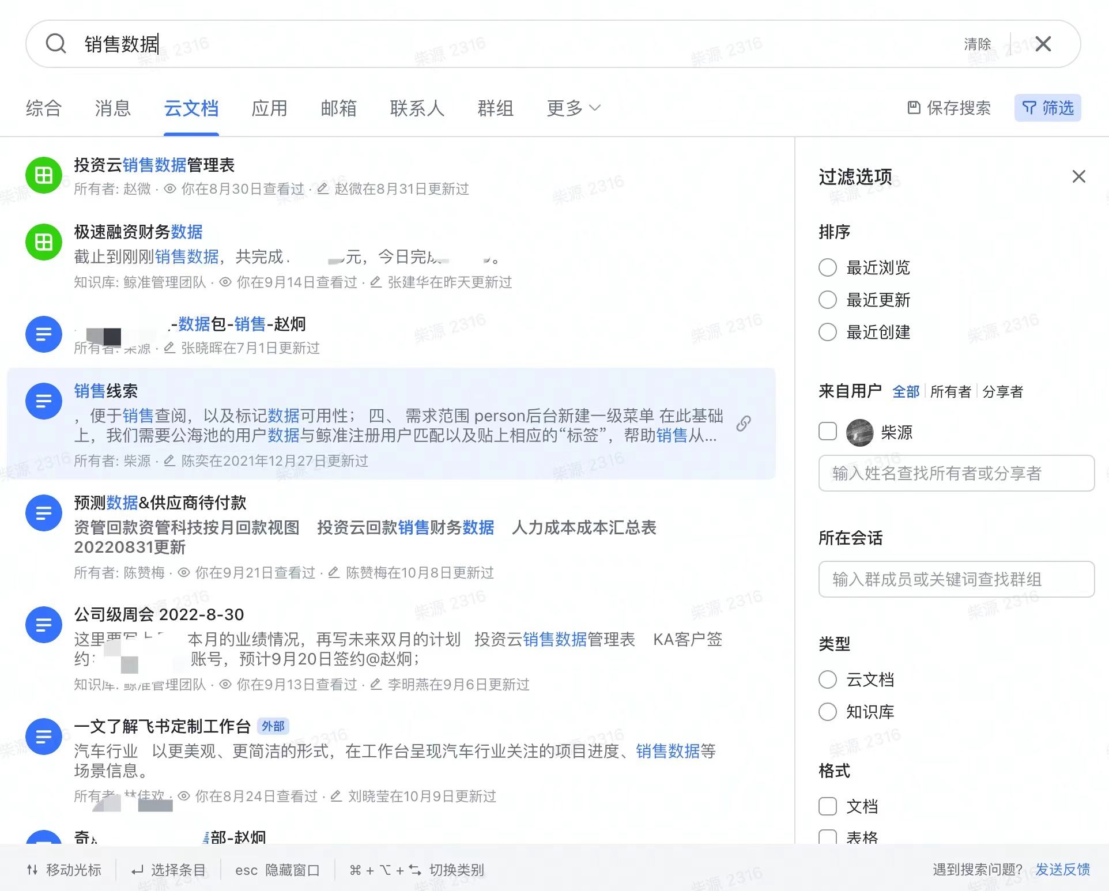The image size is (1109, 891).
Task: Click the 保存搜索 bookmark icon
Action: click(914, 108)
